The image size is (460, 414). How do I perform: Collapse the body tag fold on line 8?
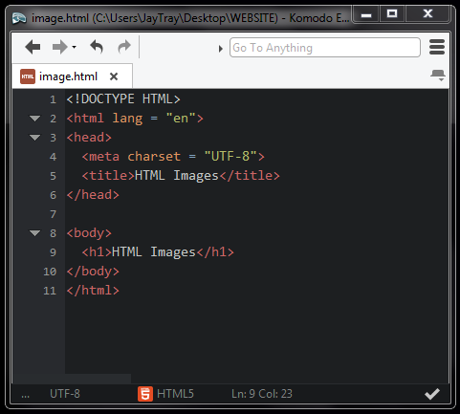(x=34, y=233)
